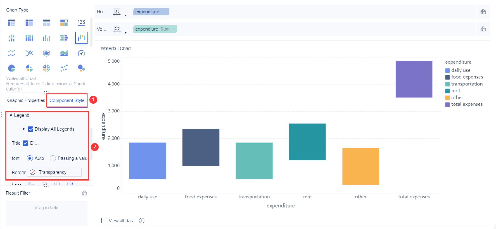Select the Auto font radio button
Image resolution: width=496 pixels, height=229 pixels.
point(30,158)
